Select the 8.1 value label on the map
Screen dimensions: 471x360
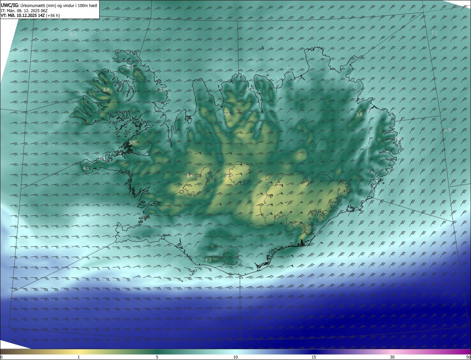(73, 34)
